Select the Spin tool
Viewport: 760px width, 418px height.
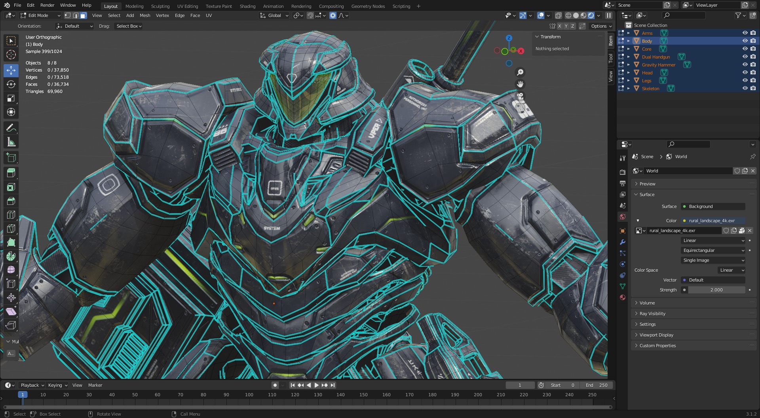coord(11,256)
